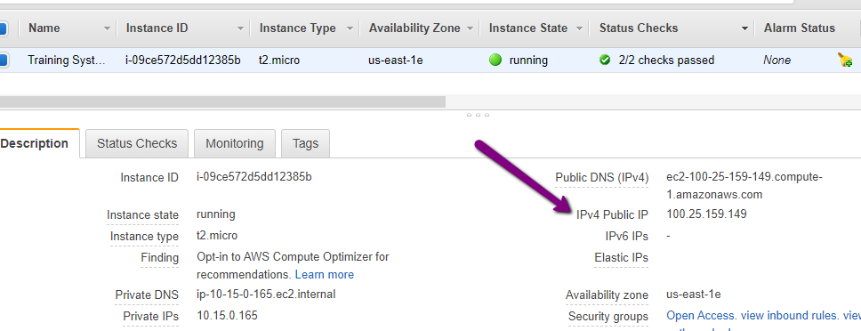
Task: Open the Tags tab
Action: click(x=305, y=144)
